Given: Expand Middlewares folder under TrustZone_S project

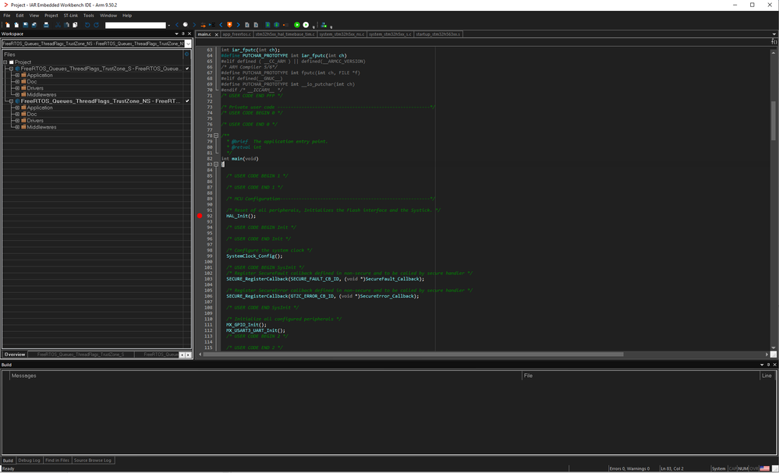Looking at the screenshot, I should [x=17, y=95].
